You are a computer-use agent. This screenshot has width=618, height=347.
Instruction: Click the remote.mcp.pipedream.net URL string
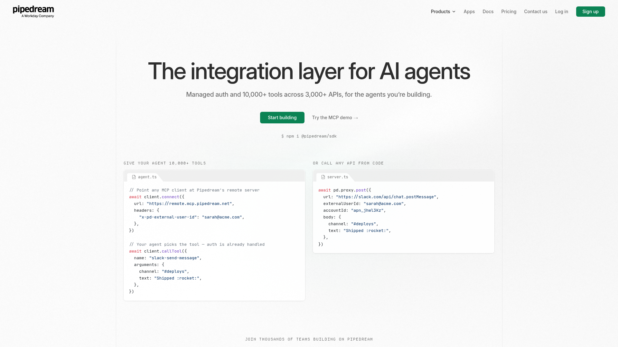[x=189, y=204]
